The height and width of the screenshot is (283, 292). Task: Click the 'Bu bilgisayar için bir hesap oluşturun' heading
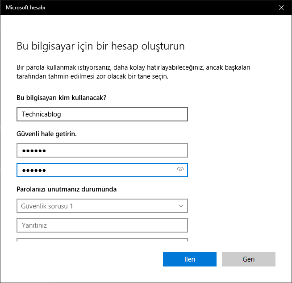tap(100, 46)
